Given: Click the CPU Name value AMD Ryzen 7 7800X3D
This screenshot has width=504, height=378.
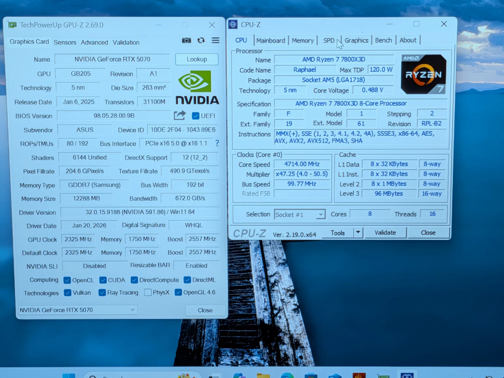Looking at the screenshot, I should [334, 59].
